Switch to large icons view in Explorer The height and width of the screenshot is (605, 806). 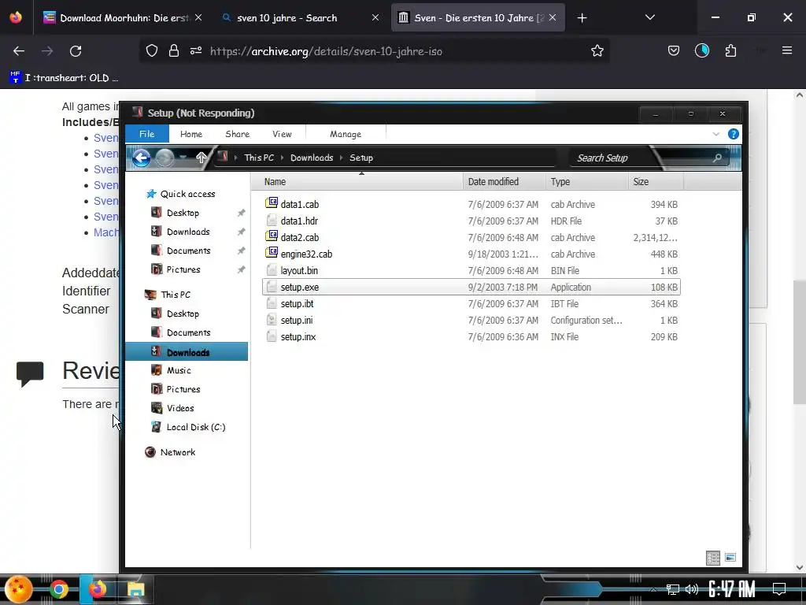pyautogui.click(x=730, y=558)
